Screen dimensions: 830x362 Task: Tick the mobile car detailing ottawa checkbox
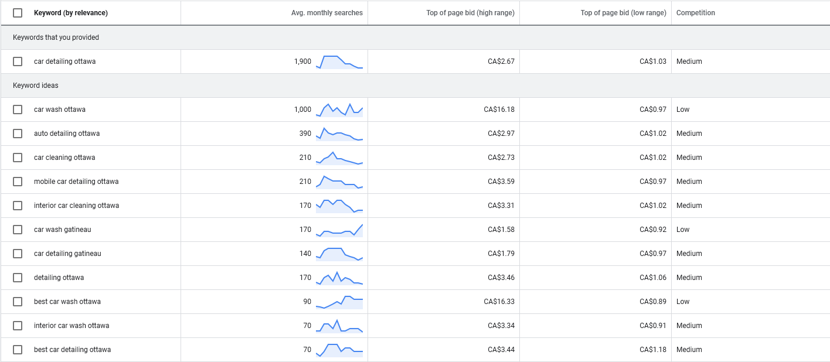pos(18,182)
